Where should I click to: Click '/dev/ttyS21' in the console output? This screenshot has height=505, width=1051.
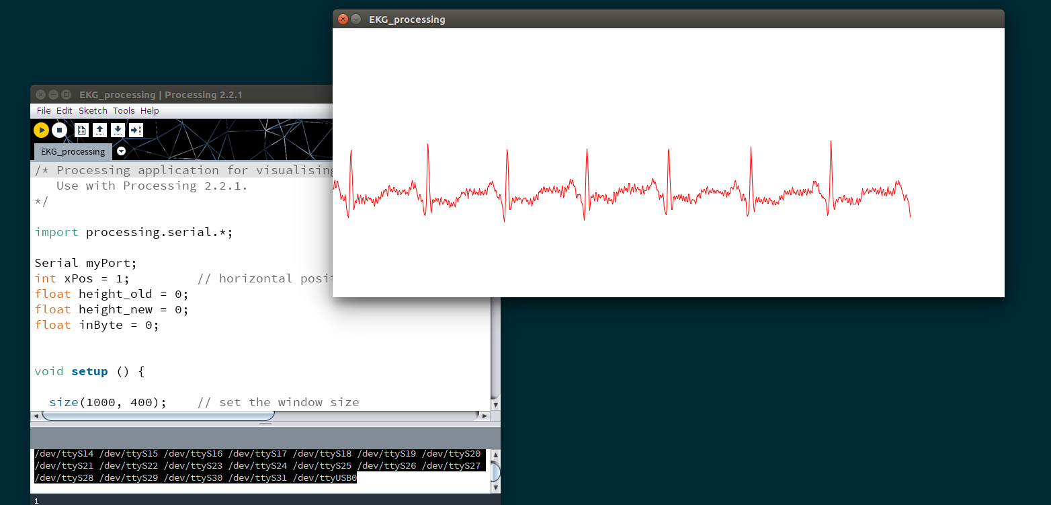pyautogui.click(x=64, y=466)
